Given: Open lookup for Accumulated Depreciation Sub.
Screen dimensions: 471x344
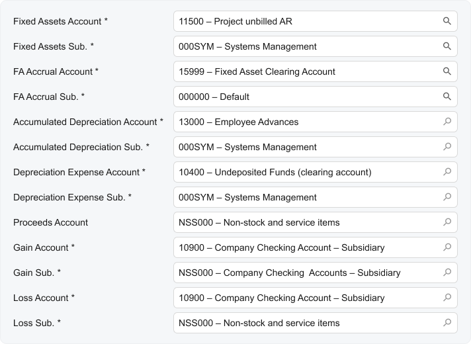Looking at the screenshot, I should (447, 147).
